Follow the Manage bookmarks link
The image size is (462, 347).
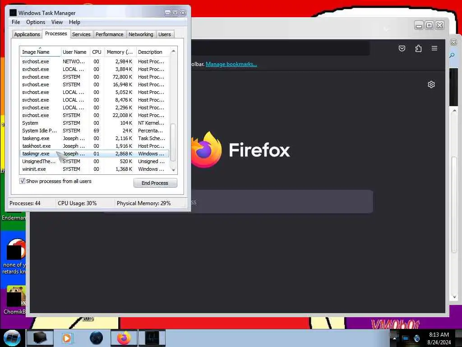(231, 64)
